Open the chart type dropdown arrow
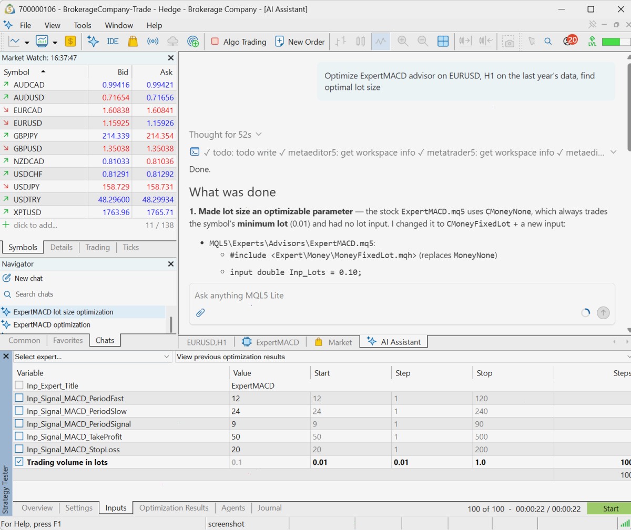Screen dimensions: 631x530 [x=26, y=42]
